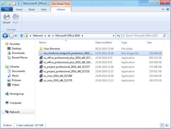This screenshot has width=171, height=129.
Task: Select ru_project_professional_2010_x86_517231 icon
Action: (x=41, y=71)
